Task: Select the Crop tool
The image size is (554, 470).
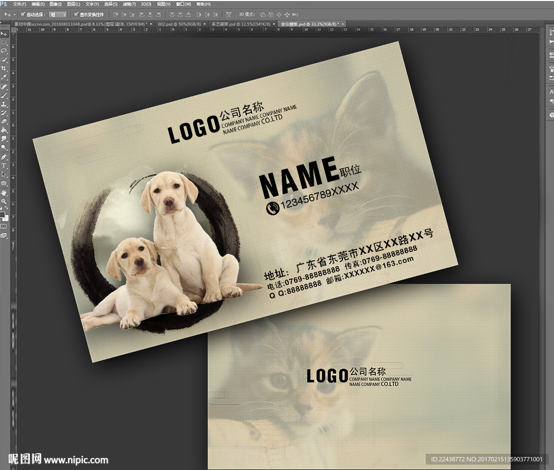Action: (4, 68)
